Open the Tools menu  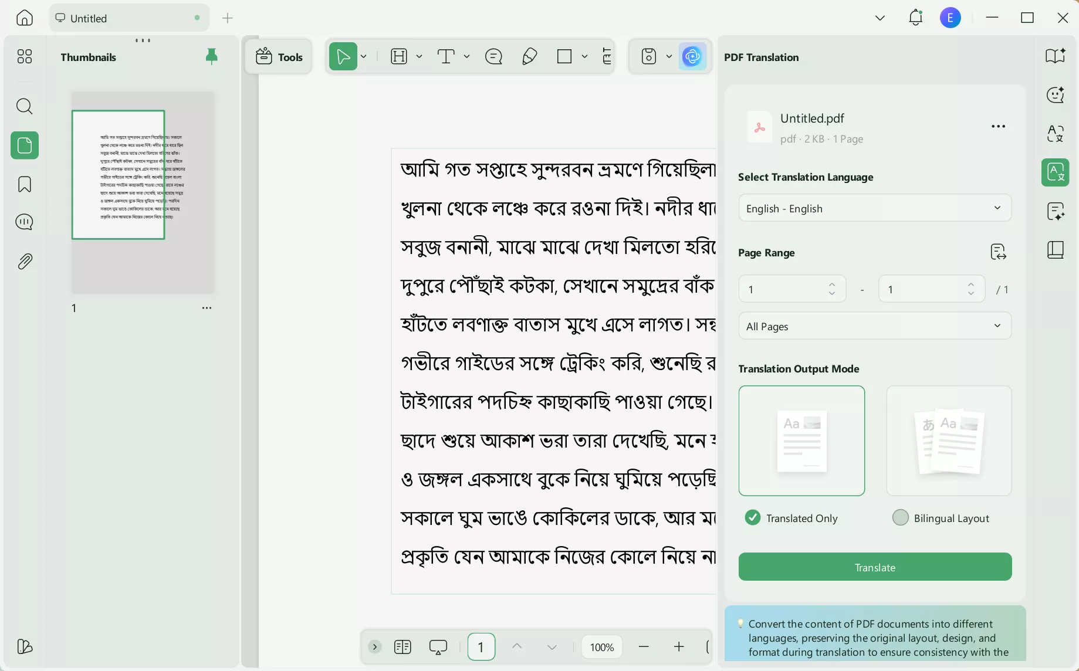coord(279,56)
